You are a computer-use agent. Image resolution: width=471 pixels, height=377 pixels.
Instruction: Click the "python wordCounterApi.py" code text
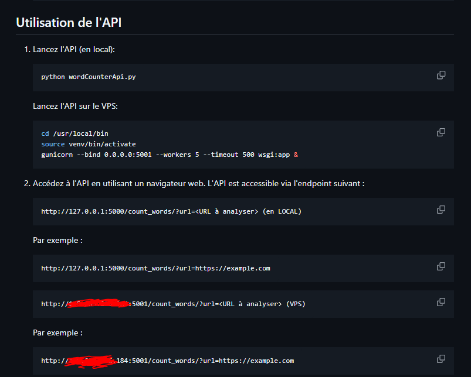(89, 77)
